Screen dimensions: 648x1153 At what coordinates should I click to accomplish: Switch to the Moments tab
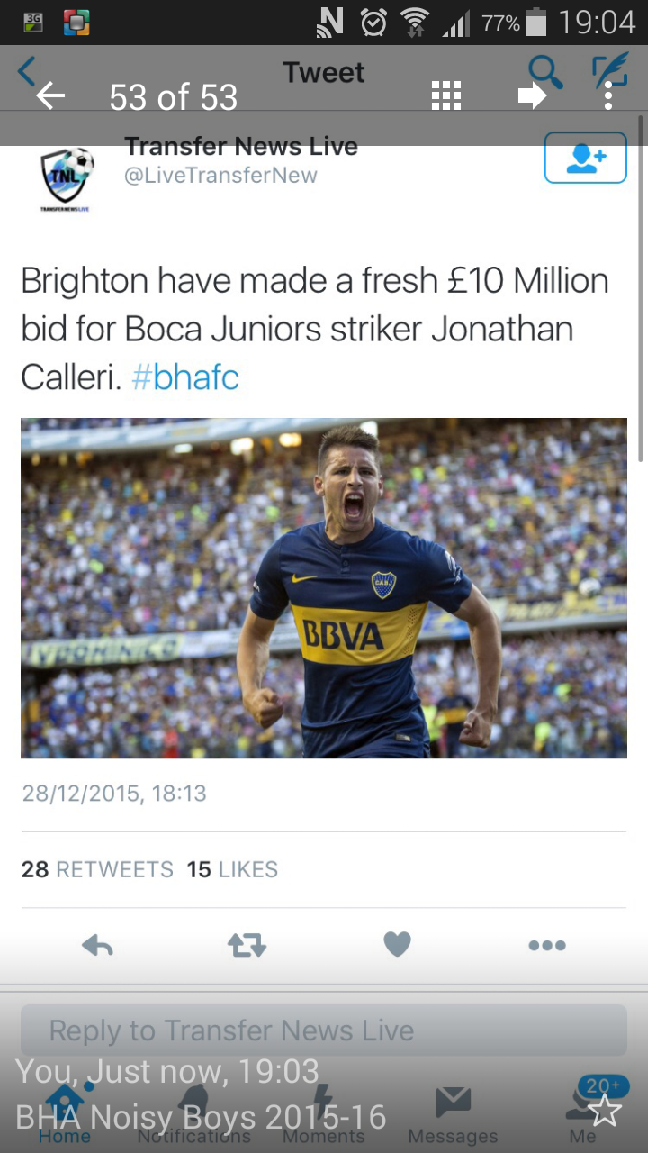click(324, 1115)
